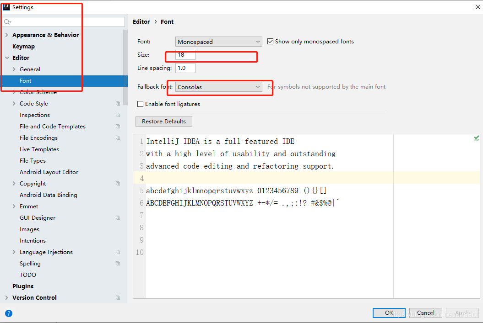This screenshot has height=323, width=483.
Task: Collapse the Editor section
Action: [x=7, y=58]
